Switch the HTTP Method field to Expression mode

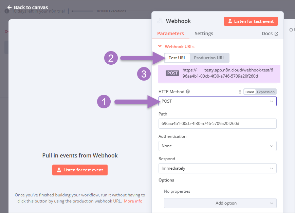click(x=265, y=92)
